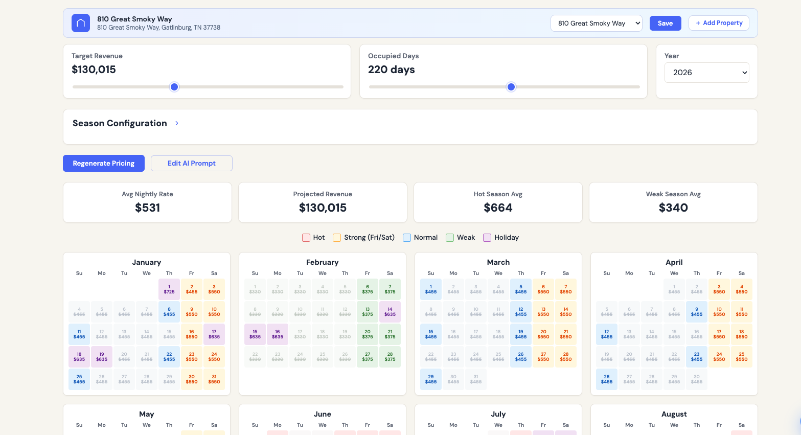
Task: Select February 6 weak cell priced $375
Action: 368,289
